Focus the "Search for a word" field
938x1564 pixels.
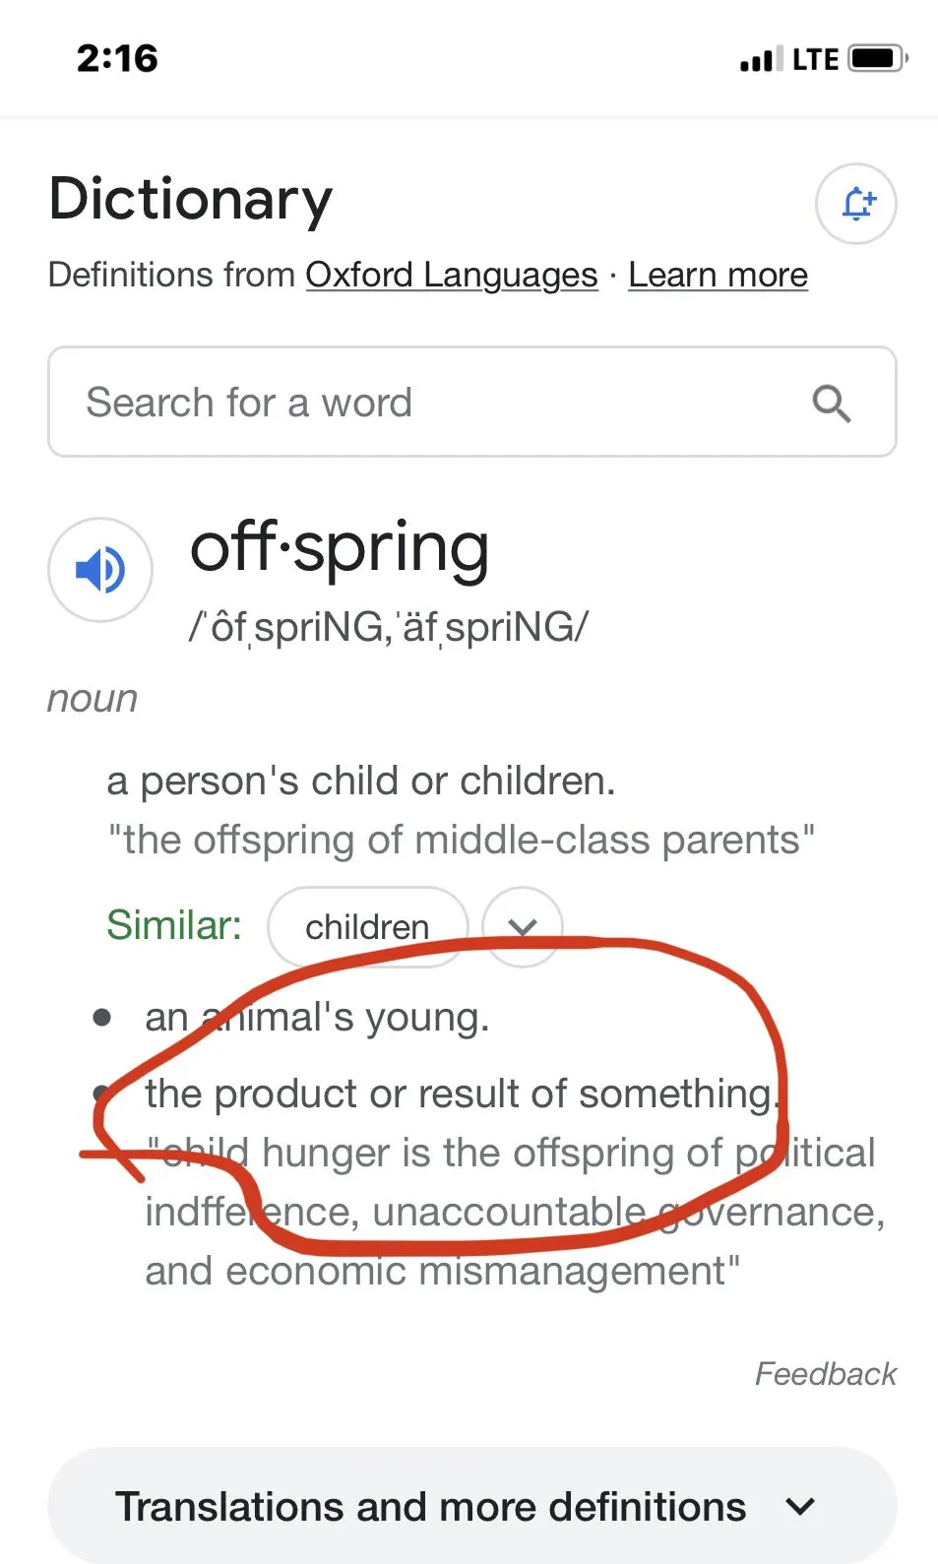click(x=433, y=403)
